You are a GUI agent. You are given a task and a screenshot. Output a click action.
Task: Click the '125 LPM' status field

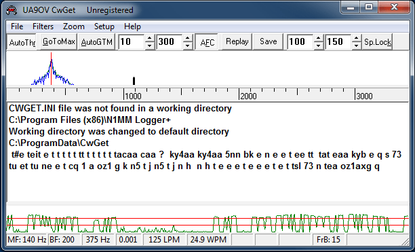164,240
